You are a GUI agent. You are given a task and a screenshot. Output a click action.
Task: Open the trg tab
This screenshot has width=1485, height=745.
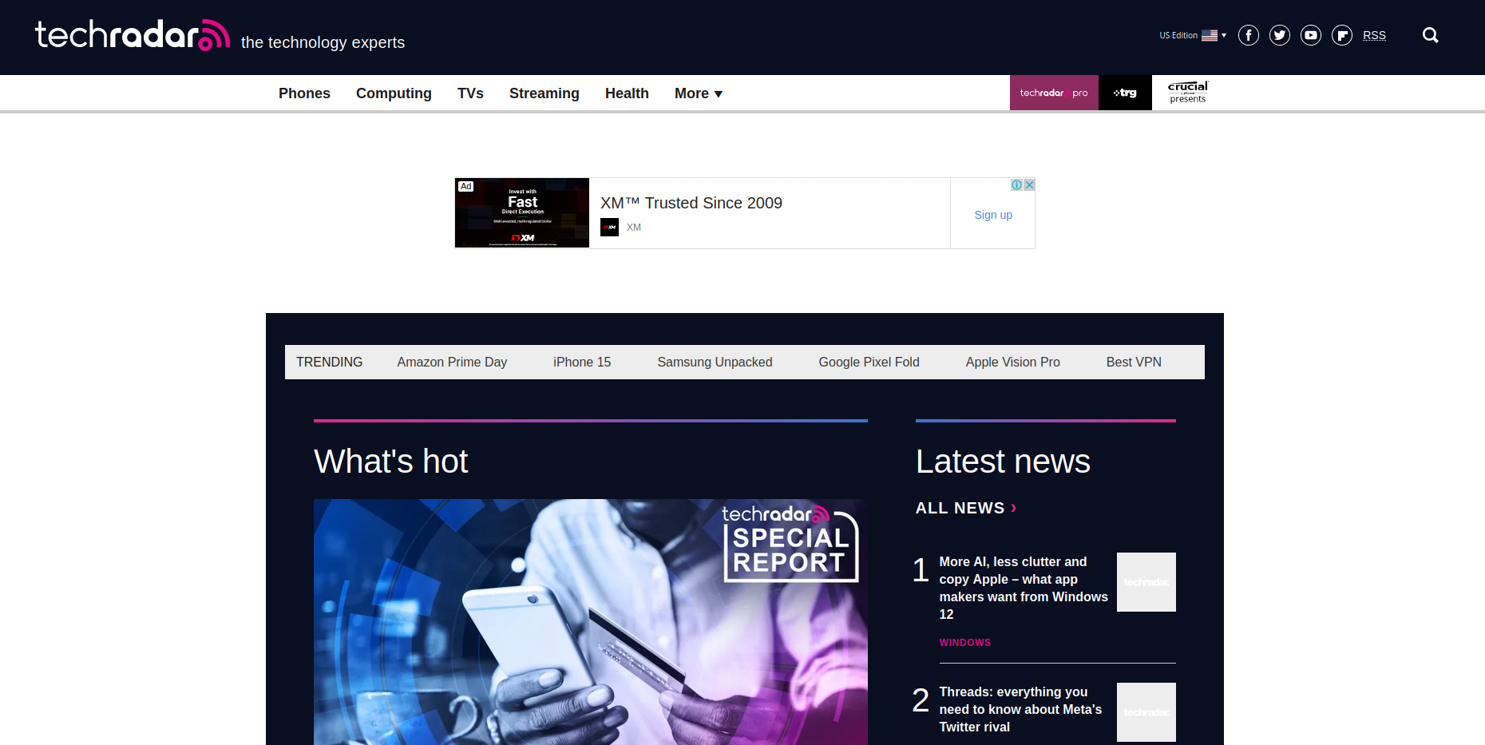1125,93
